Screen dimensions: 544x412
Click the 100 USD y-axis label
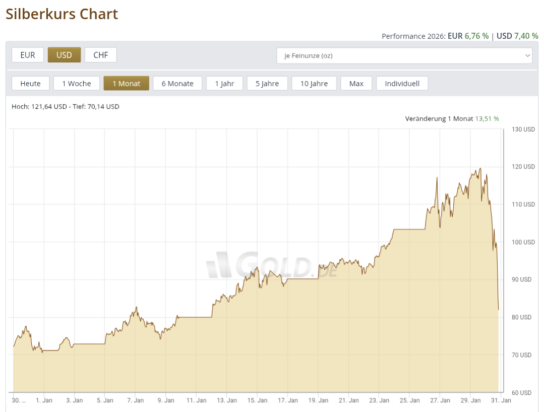click(x=523, y=242)
